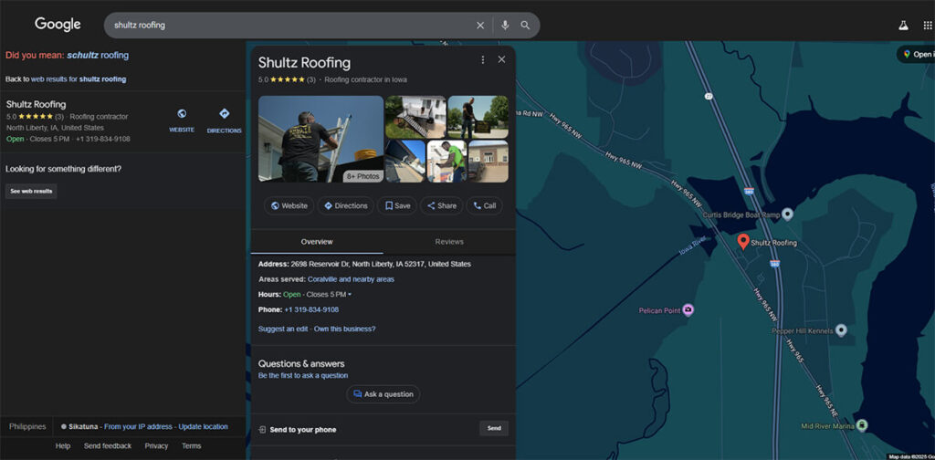This screenshot has height=460, width=935.
Task: Click From your IP address link
Action: [x=139, y=426]
